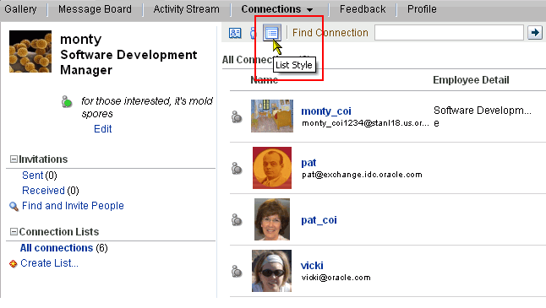Viewport: 546px width, 308px height.
Task: Click the magnifier icon for Find and Invite
Action: 14,207
